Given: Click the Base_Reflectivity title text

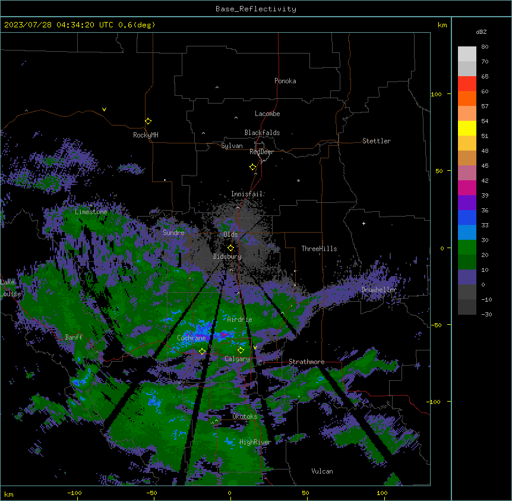Looking at the screenshot, I should [256, 9].
